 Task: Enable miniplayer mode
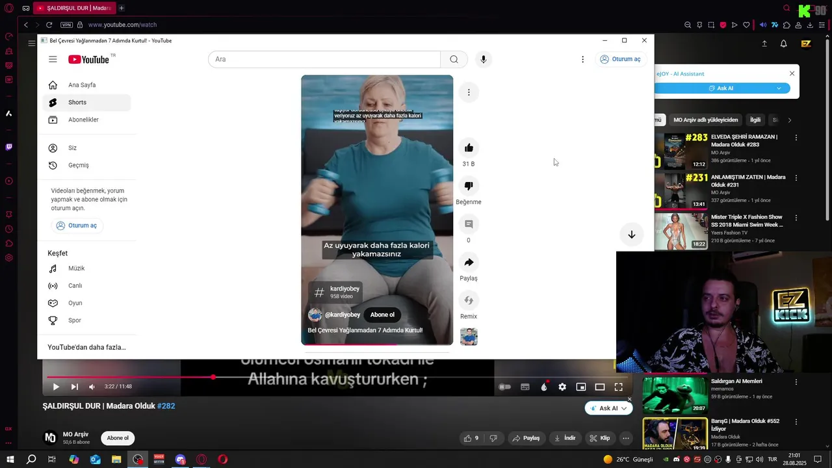coord(581,387)
